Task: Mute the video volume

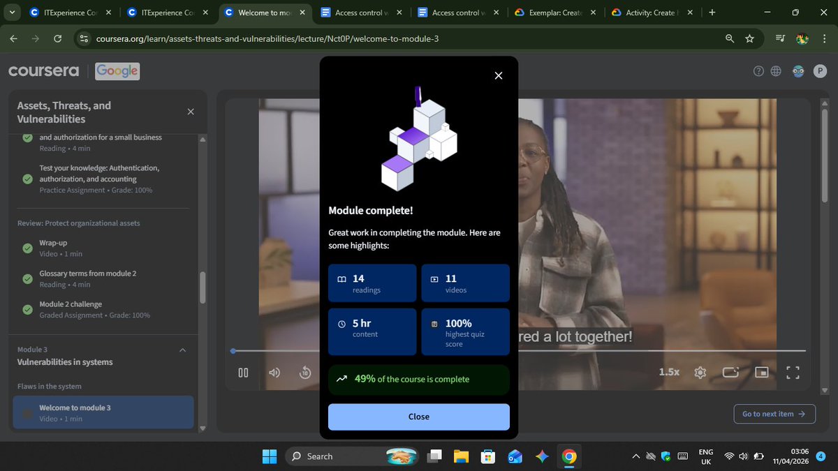Action: 274,373
